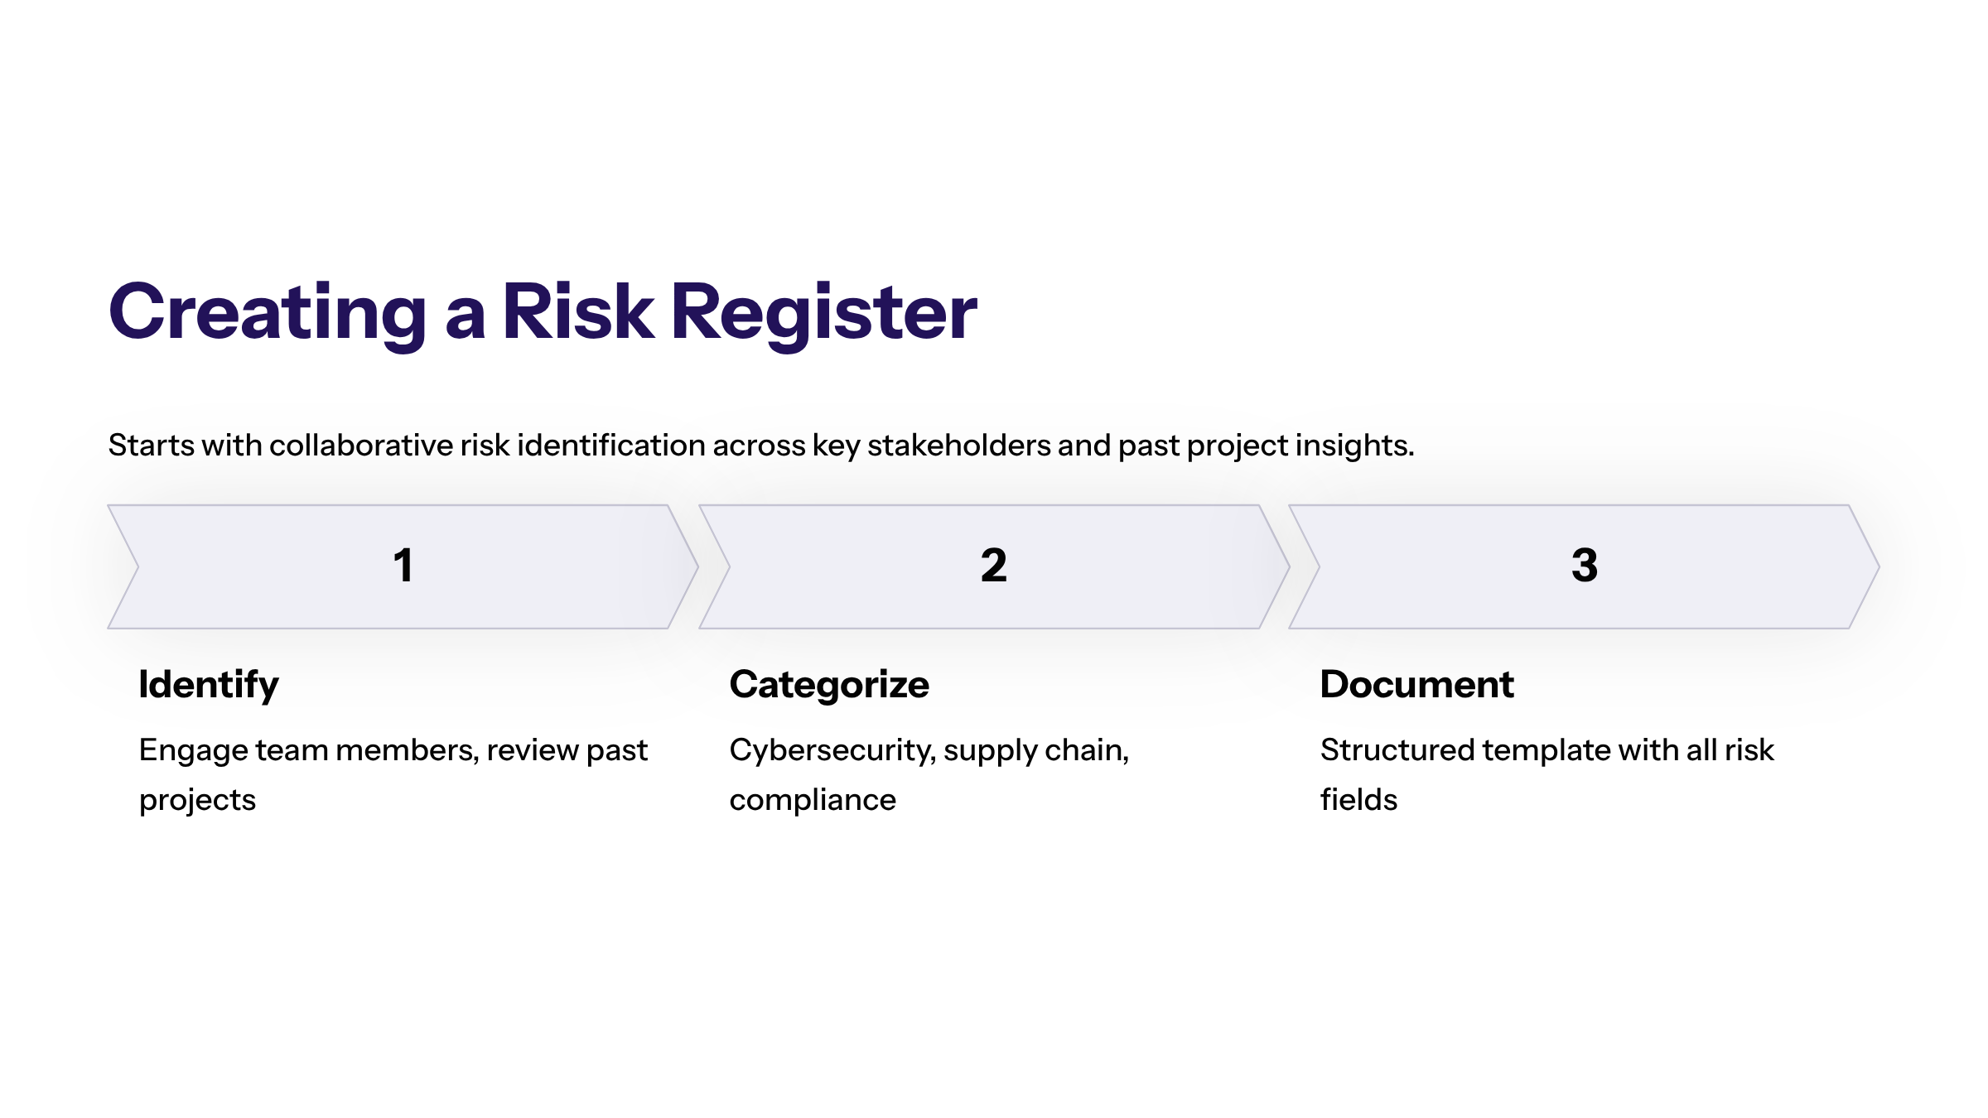Click the 'Structured template with all risk' text

click(x=1546, y=750)
